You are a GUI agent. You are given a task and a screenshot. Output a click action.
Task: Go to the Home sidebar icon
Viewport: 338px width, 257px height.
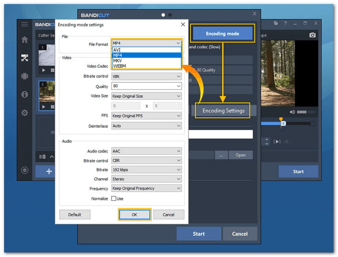click(25, 40)
